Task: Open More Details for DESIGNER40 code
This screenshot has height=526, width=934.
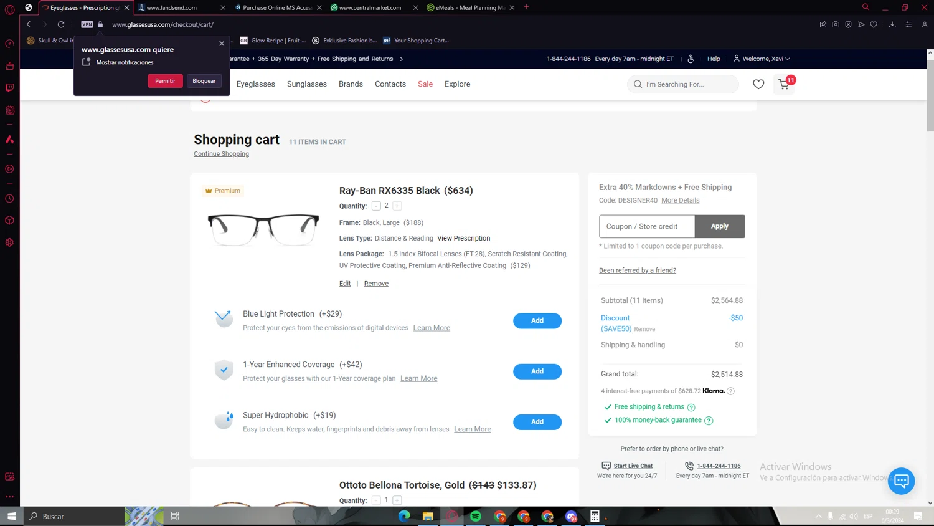Action: point(681,201)
